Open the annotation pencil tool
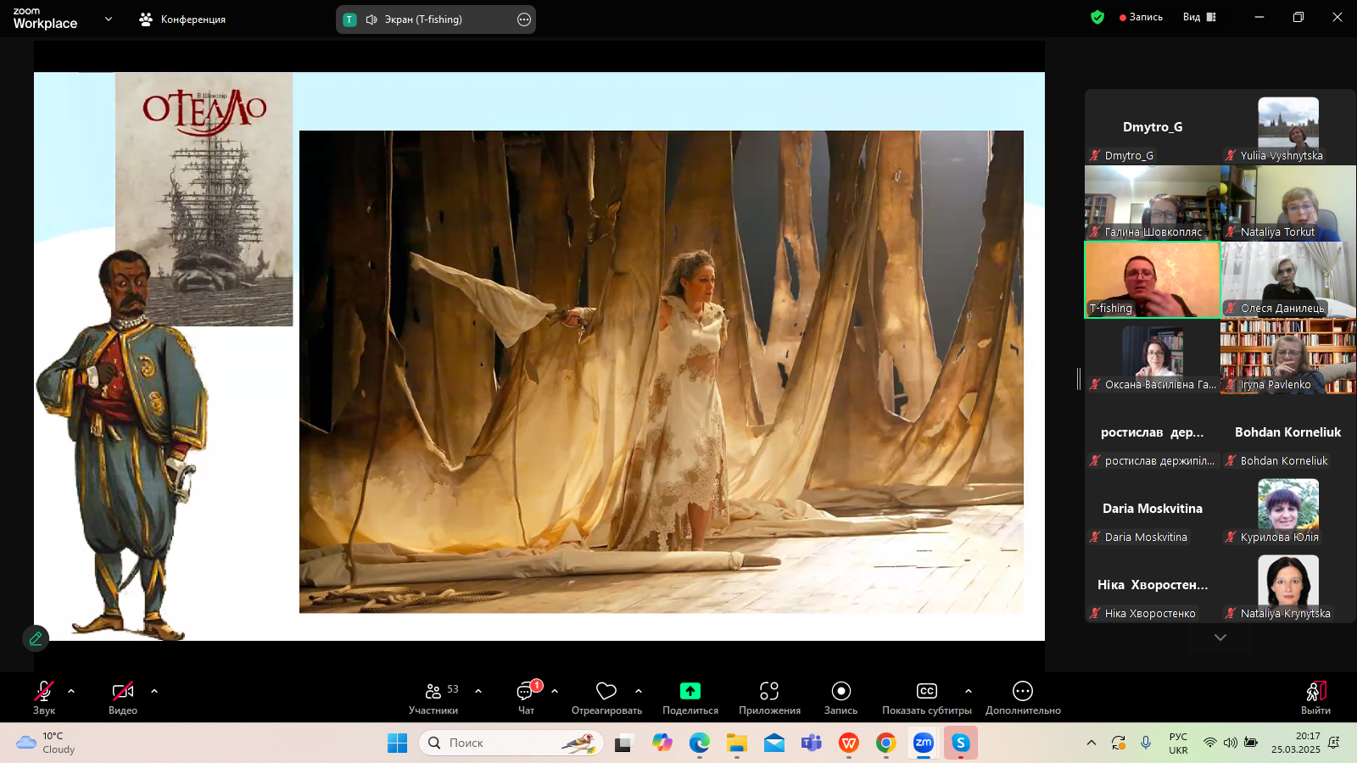This screenshot has width=1357, height=763. (x=36, y=638)
